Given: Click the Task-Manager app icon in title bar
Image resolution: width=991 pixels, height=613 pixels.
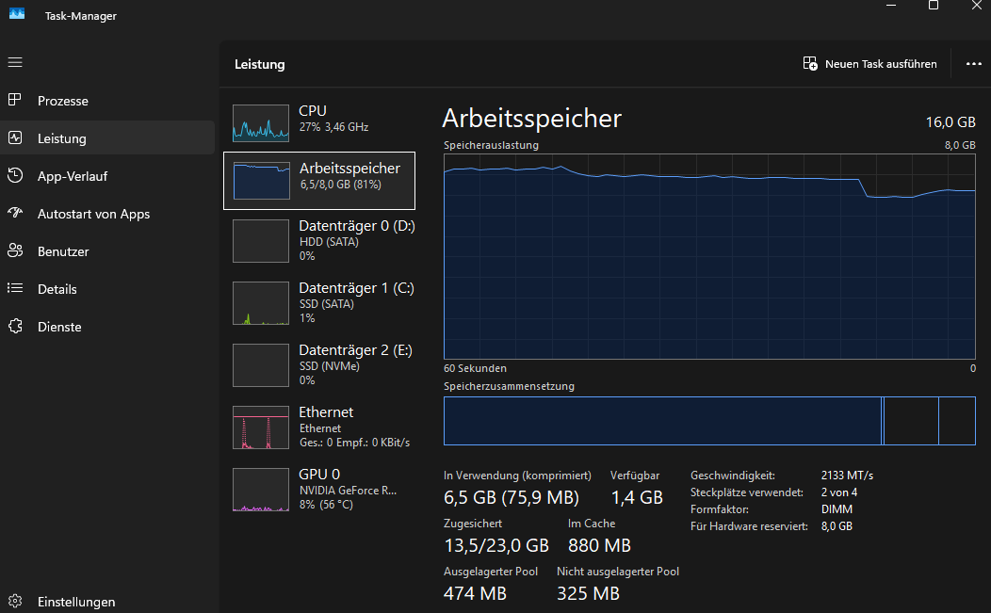Looking at the screenshot, I should click(17, 13).
